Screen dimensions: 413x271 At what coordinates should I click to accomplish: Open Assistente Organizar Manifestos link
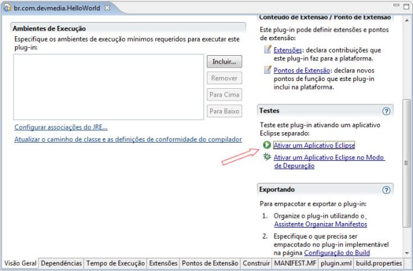click(x=321, y=224)
